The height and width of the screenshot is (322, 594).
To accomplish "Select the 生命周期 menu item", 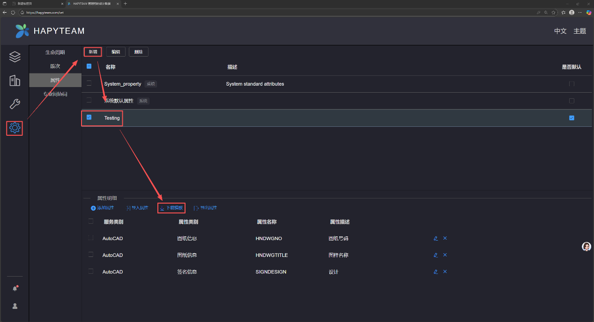I will point(55,52).
